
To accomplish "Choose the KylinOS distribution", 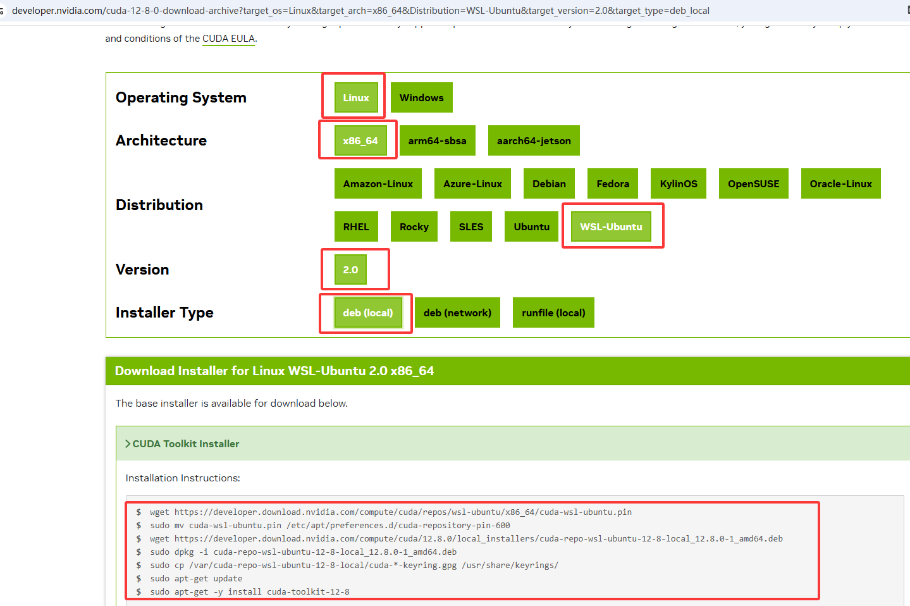I will (x=678, y=183).
